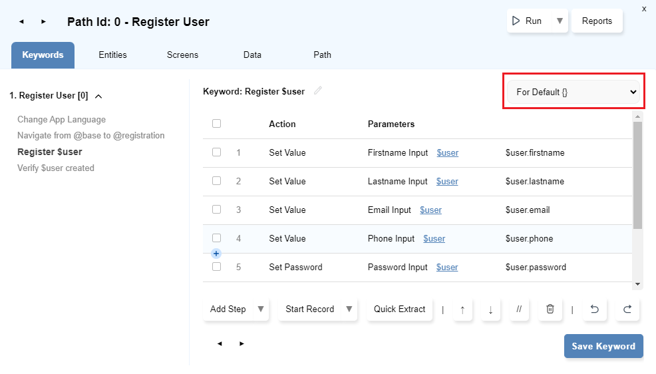This screenshot has height=374, width=656.
Task: Check the box for step 1
Action: [216, 152]
